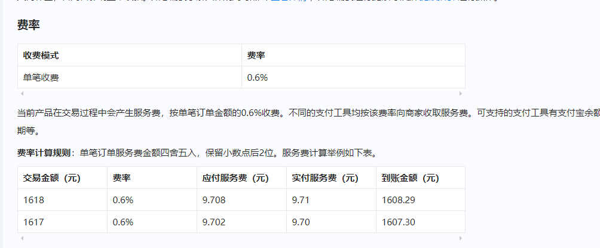Click right scroll arrow under the 交易金额 table

coord(460,238)
